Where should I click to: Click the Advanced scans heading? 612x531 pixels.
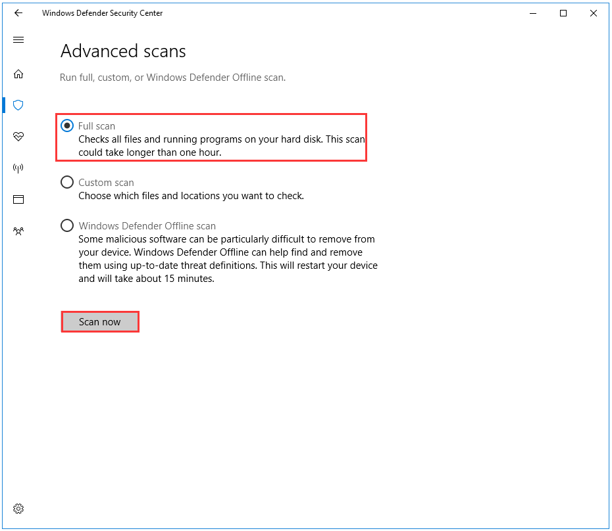click(x=123, y=51)
